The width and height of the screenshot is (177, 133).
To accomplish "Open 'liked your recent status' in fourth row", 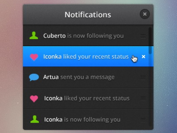I will point(97,98).
